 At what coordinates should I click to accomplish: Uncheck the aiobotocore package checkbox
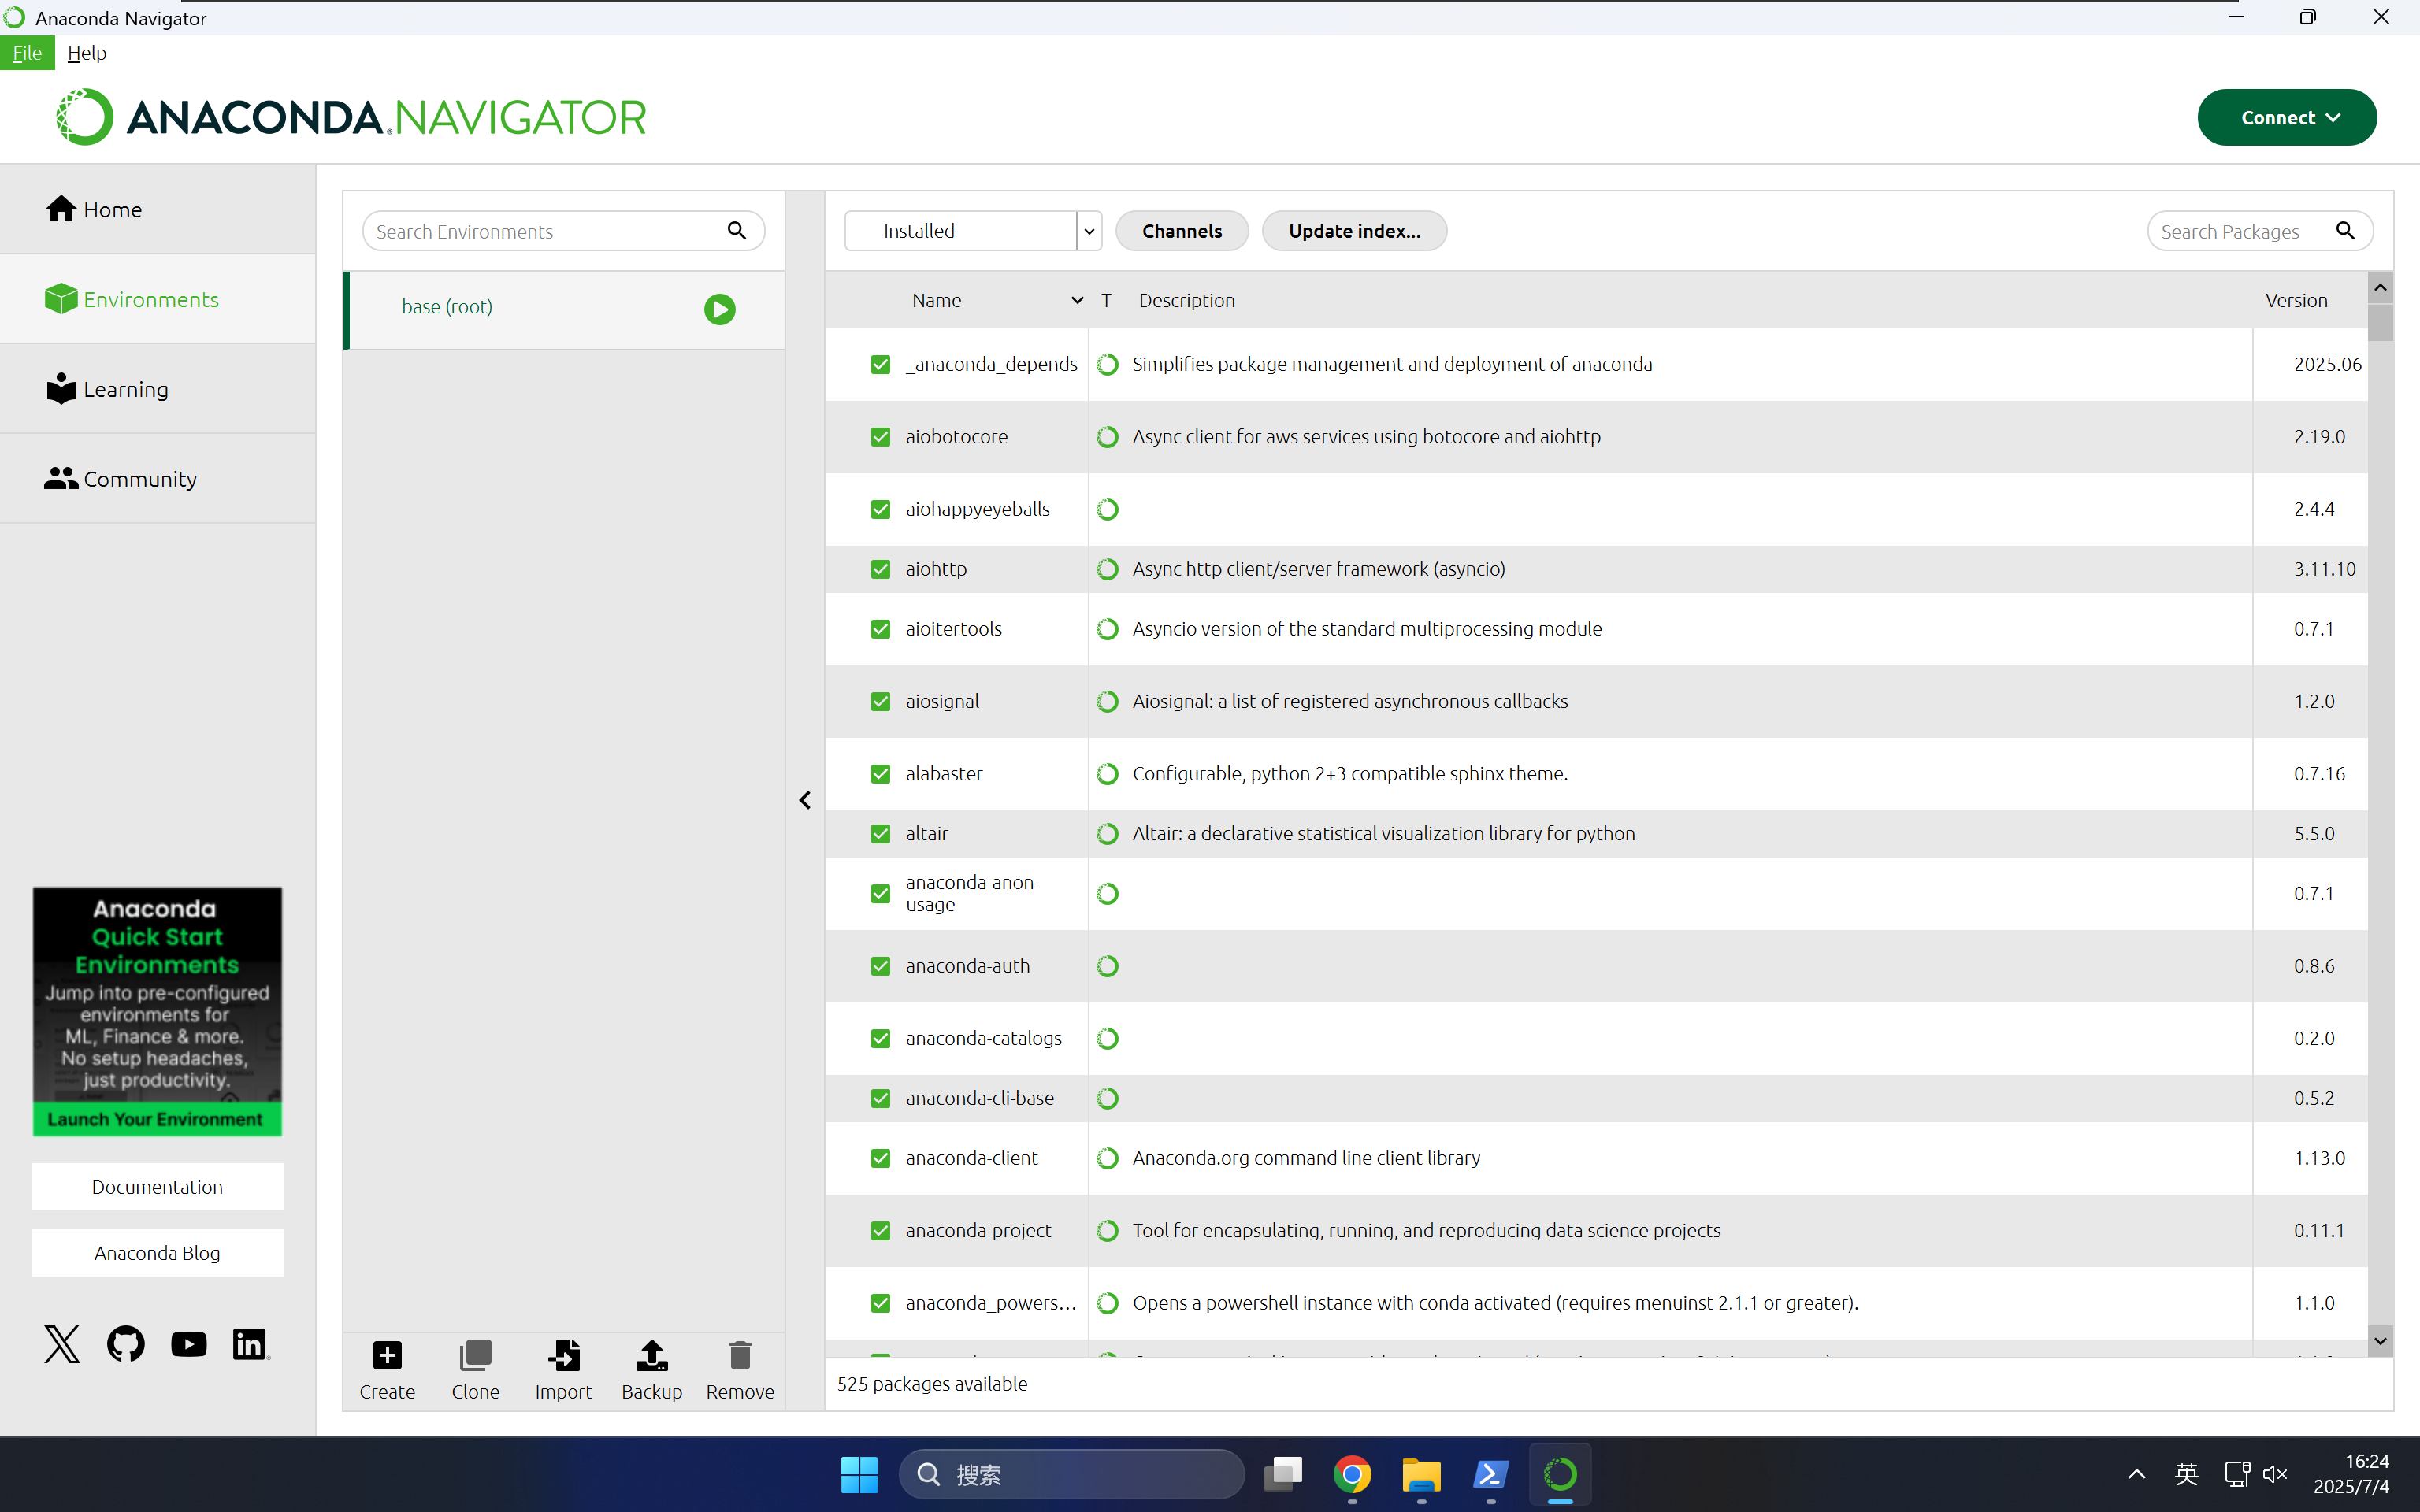(x=880, y=437)
